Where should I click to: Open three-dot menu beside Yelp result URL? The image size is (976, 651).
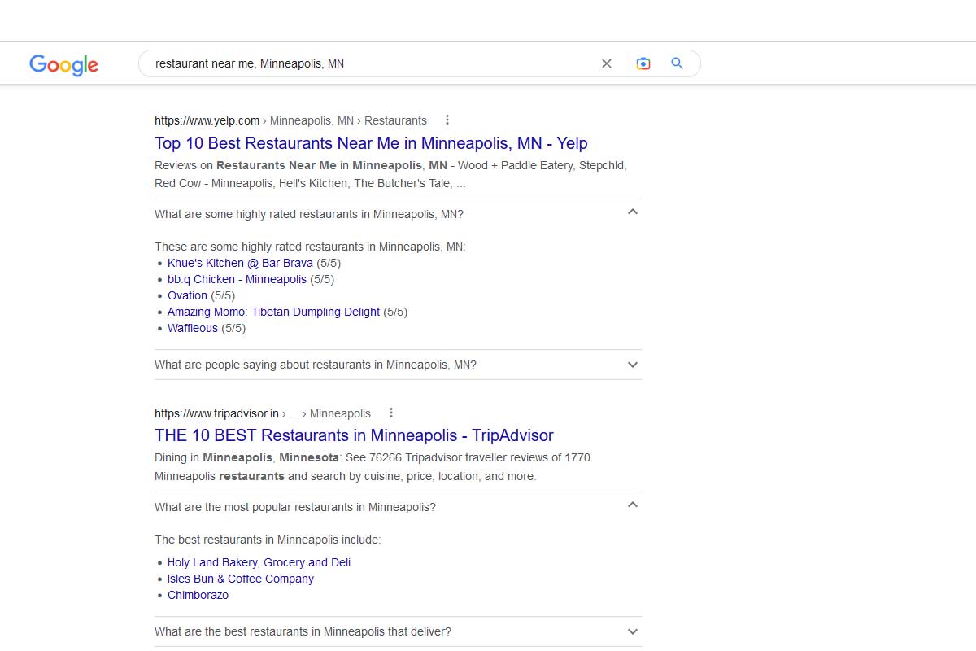point(447,120)
